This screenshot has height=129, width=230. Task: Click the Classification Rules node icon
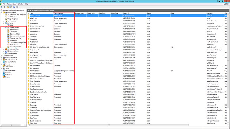pos(4,58)
